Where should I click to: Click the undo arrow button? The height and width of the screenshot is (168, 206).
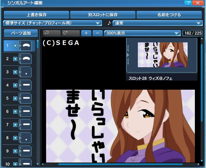[x=51, y=33]
